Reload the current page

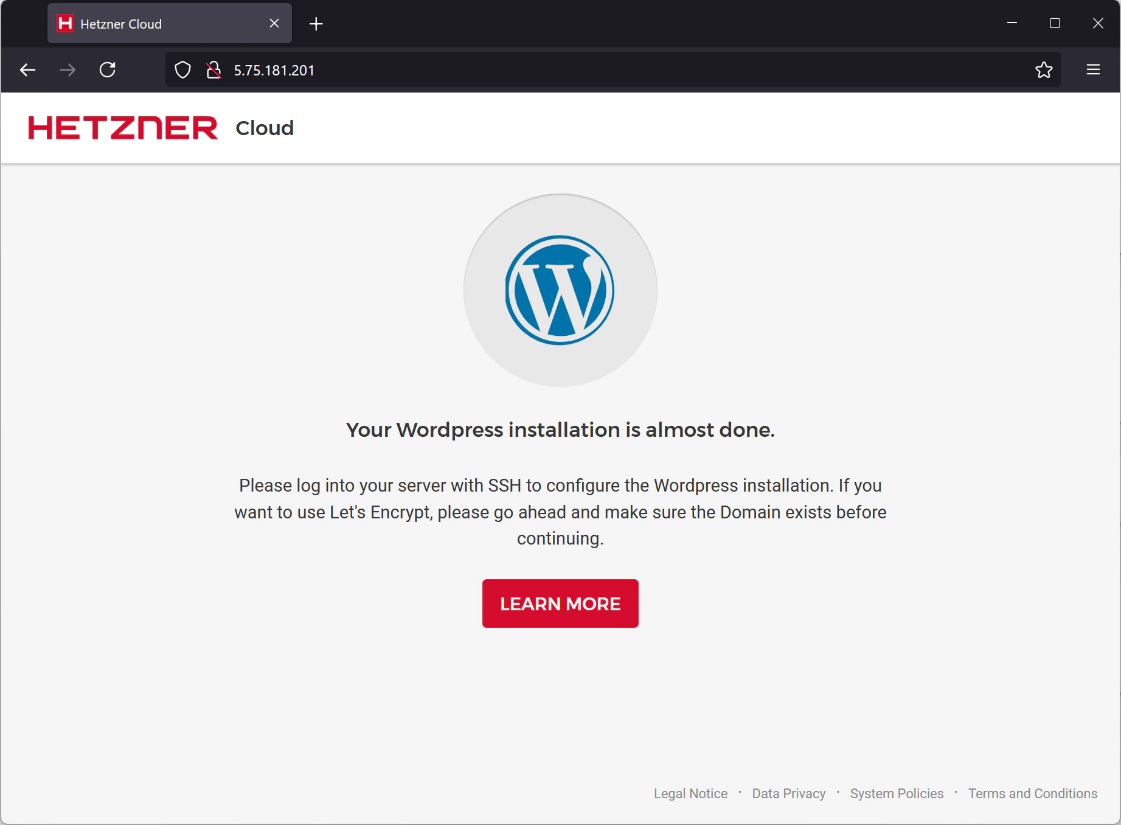(x=108, y=70)
